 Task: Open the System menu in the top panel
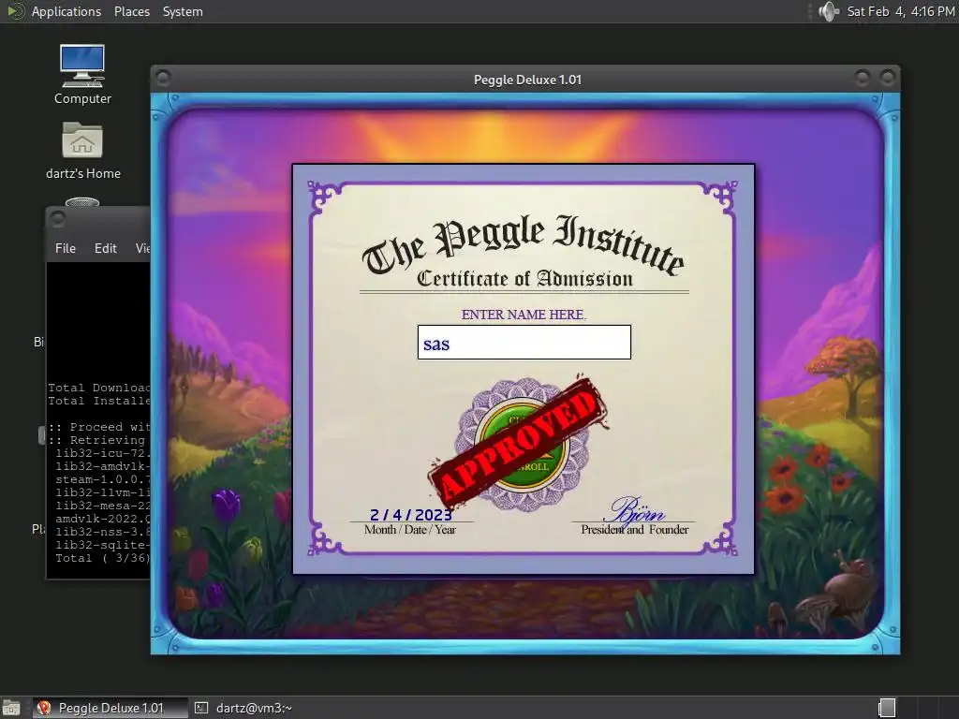[183, 11]
